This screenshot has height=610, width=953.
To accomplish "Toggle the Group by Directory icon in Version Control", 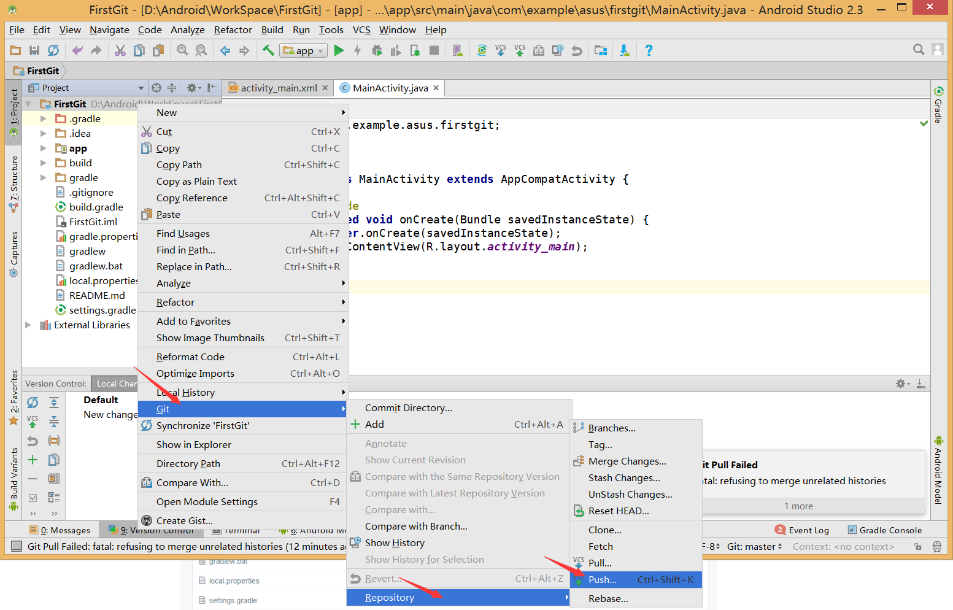I will pos(54,441).
